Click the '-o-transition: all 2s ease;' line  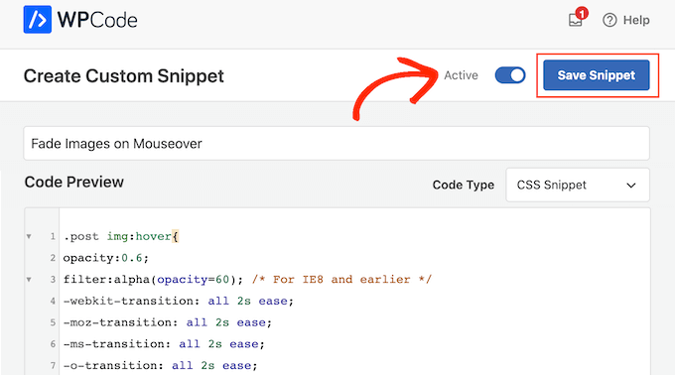[161, 365]
